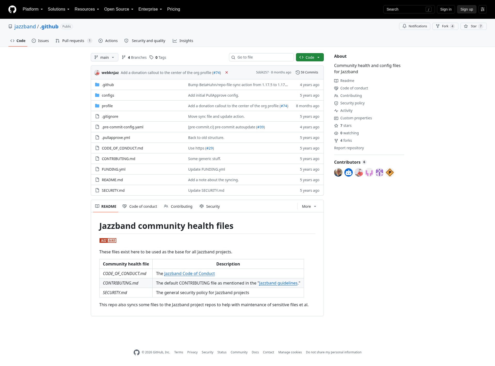The width and height of the screenshot is (495, 366).
Task: Switch to the Pull requests tab
Action: coord(73,41)
